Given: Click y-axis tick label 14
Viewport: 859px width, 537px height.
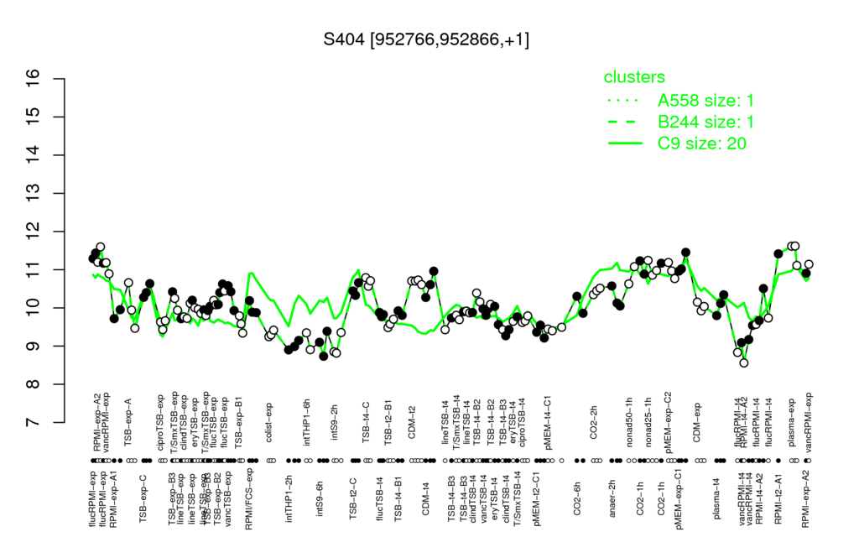Looking at the screenshot, I should 34,155.
